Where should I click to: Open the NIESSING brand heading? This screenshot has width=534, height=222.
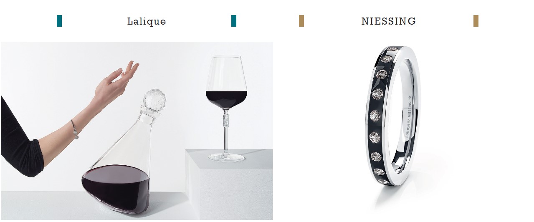pos(389,21)
